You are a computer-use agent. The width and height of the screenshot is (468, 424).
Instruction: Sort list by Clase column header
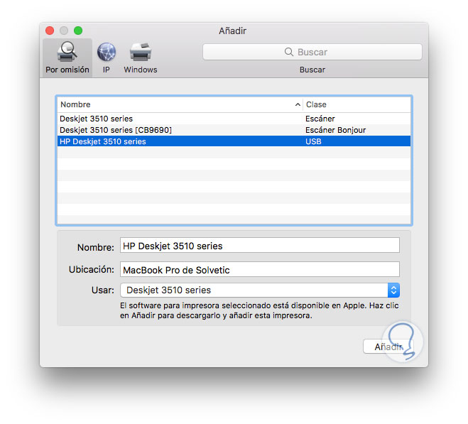357,104
